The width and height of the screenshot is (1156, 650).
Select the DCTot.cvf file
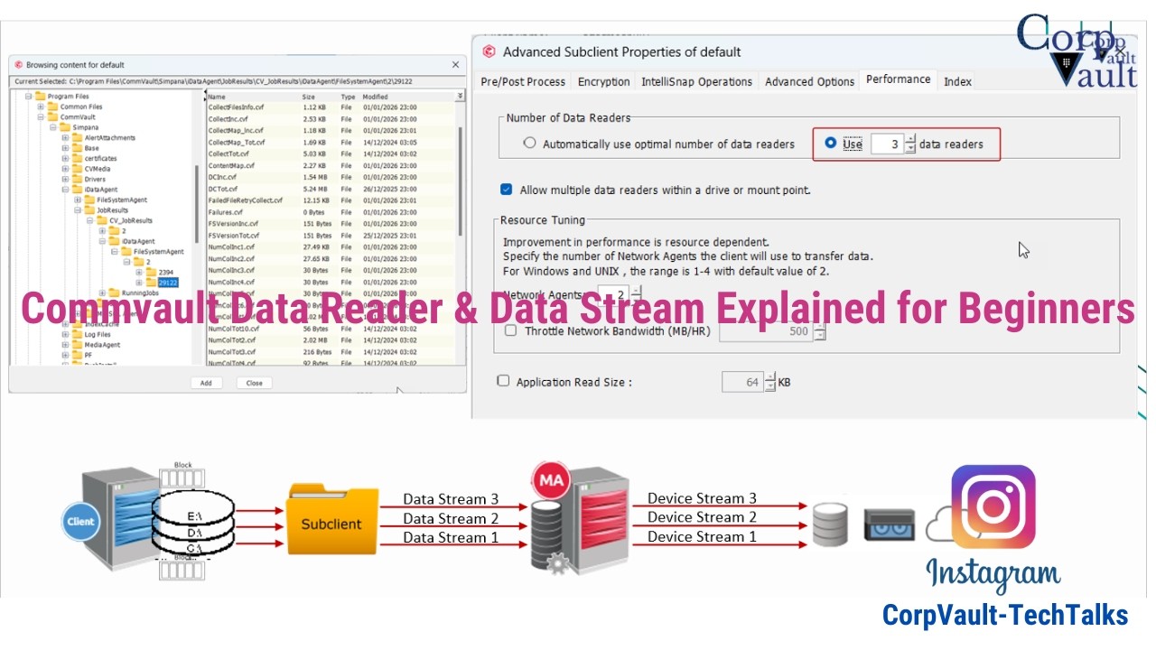coord(331,188)
